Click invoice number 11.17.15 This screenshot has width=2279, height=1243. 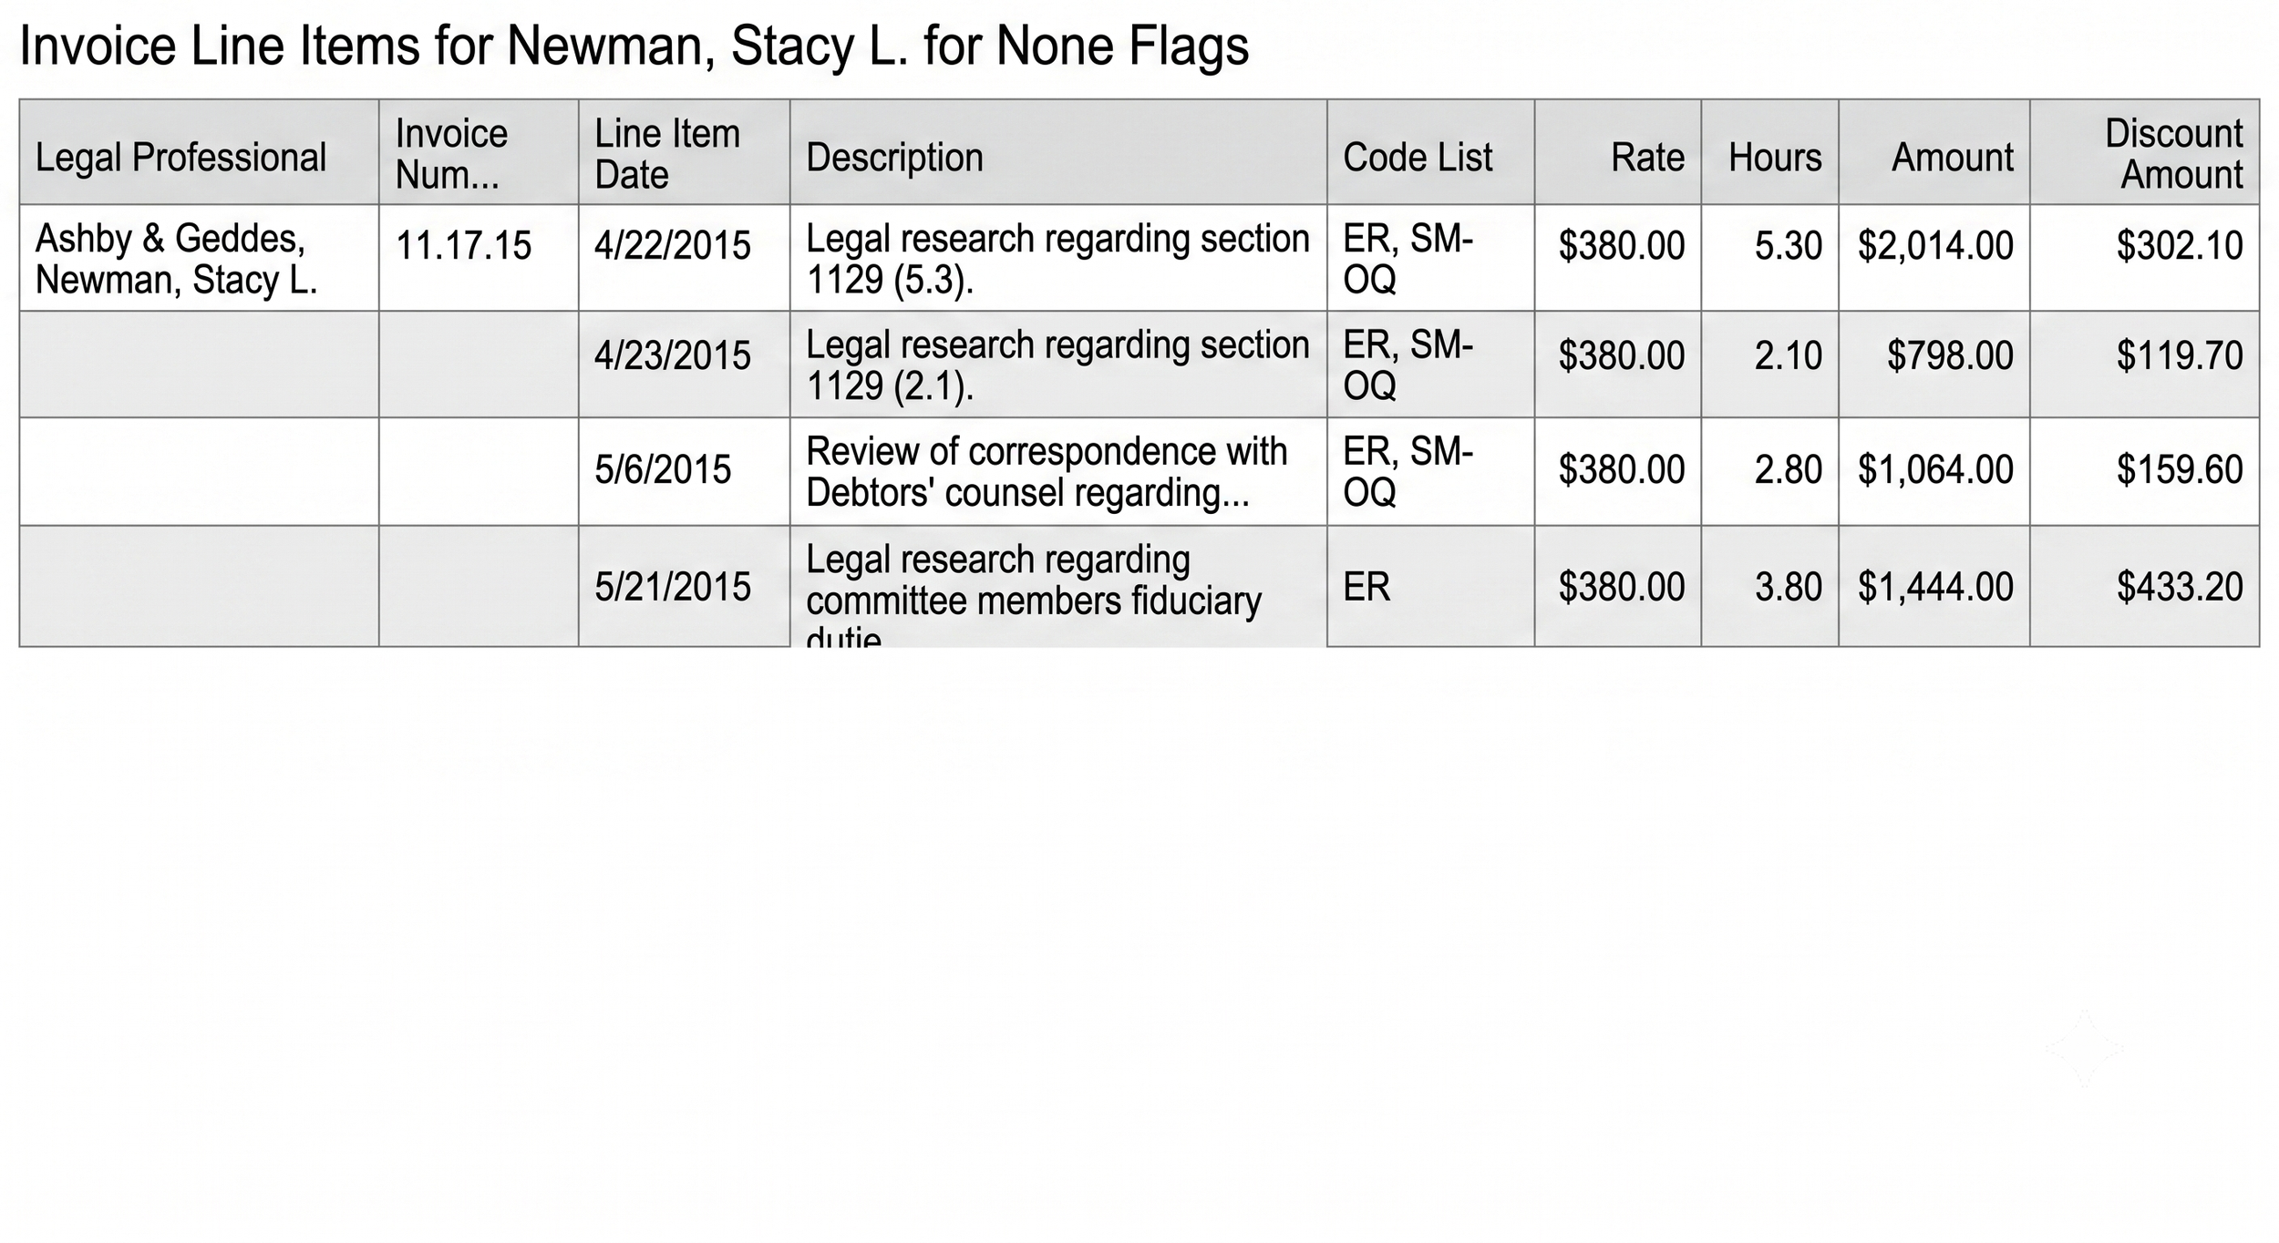[x=463, y=245]
